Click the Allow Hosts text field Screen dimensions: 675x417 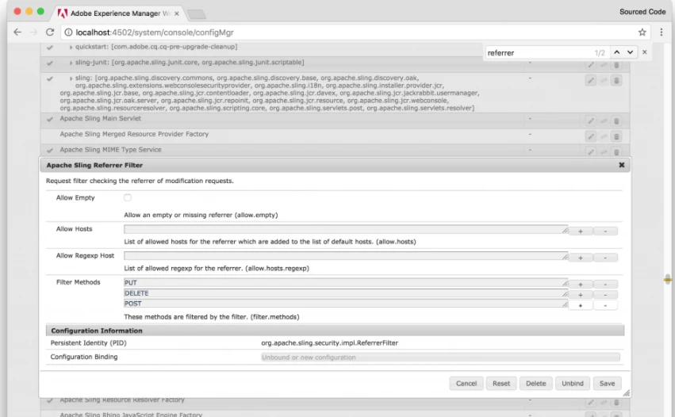tap(346, 229)
